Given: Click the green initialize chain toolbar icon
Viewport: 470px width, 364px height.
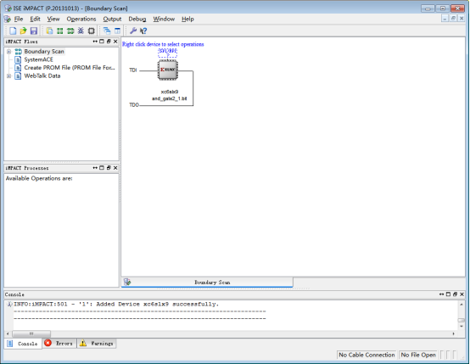Looking at the screenshot, I should [70, 31].
